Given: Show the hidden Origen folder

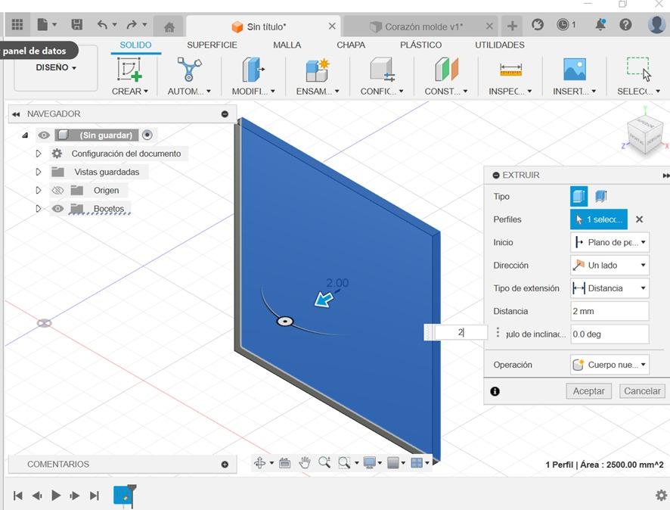Looking at the screenshot, I should click(x=57, y=191).
